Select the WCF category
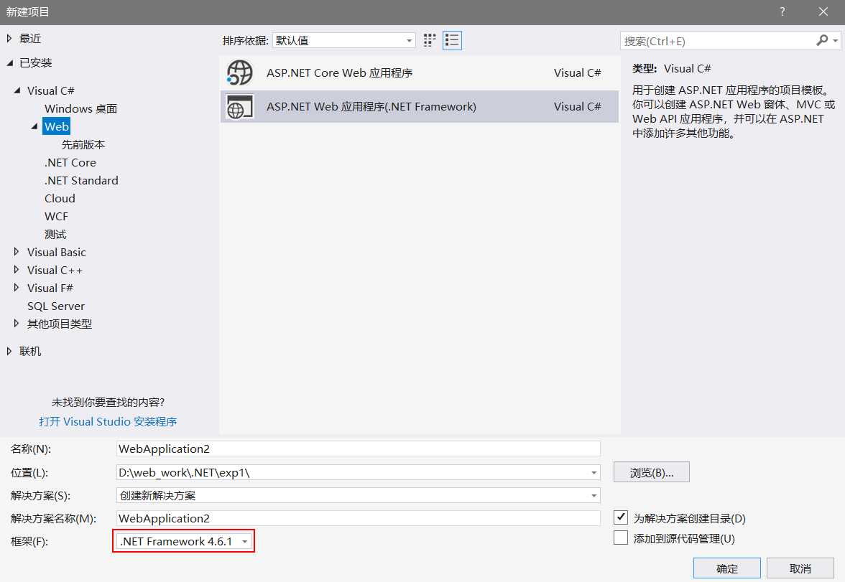 (56, 217)
